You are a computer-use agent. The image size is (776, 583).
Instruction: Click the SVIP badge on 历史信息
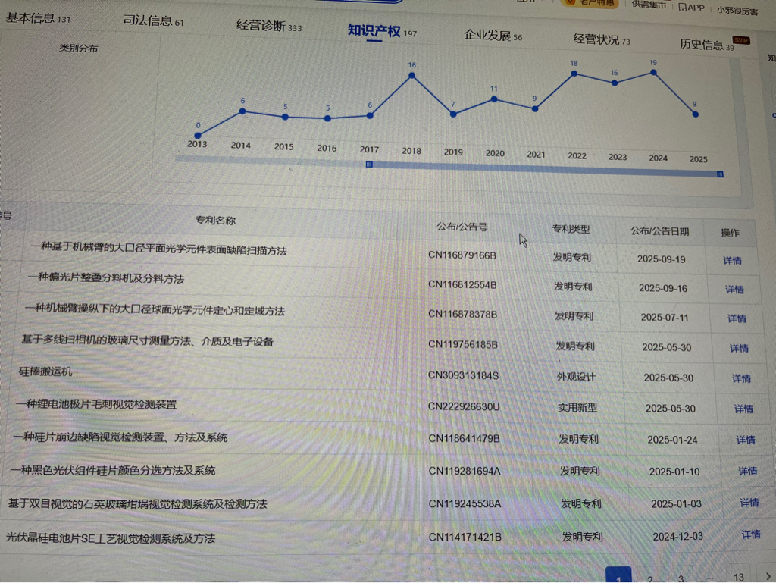tap(741, 41)
